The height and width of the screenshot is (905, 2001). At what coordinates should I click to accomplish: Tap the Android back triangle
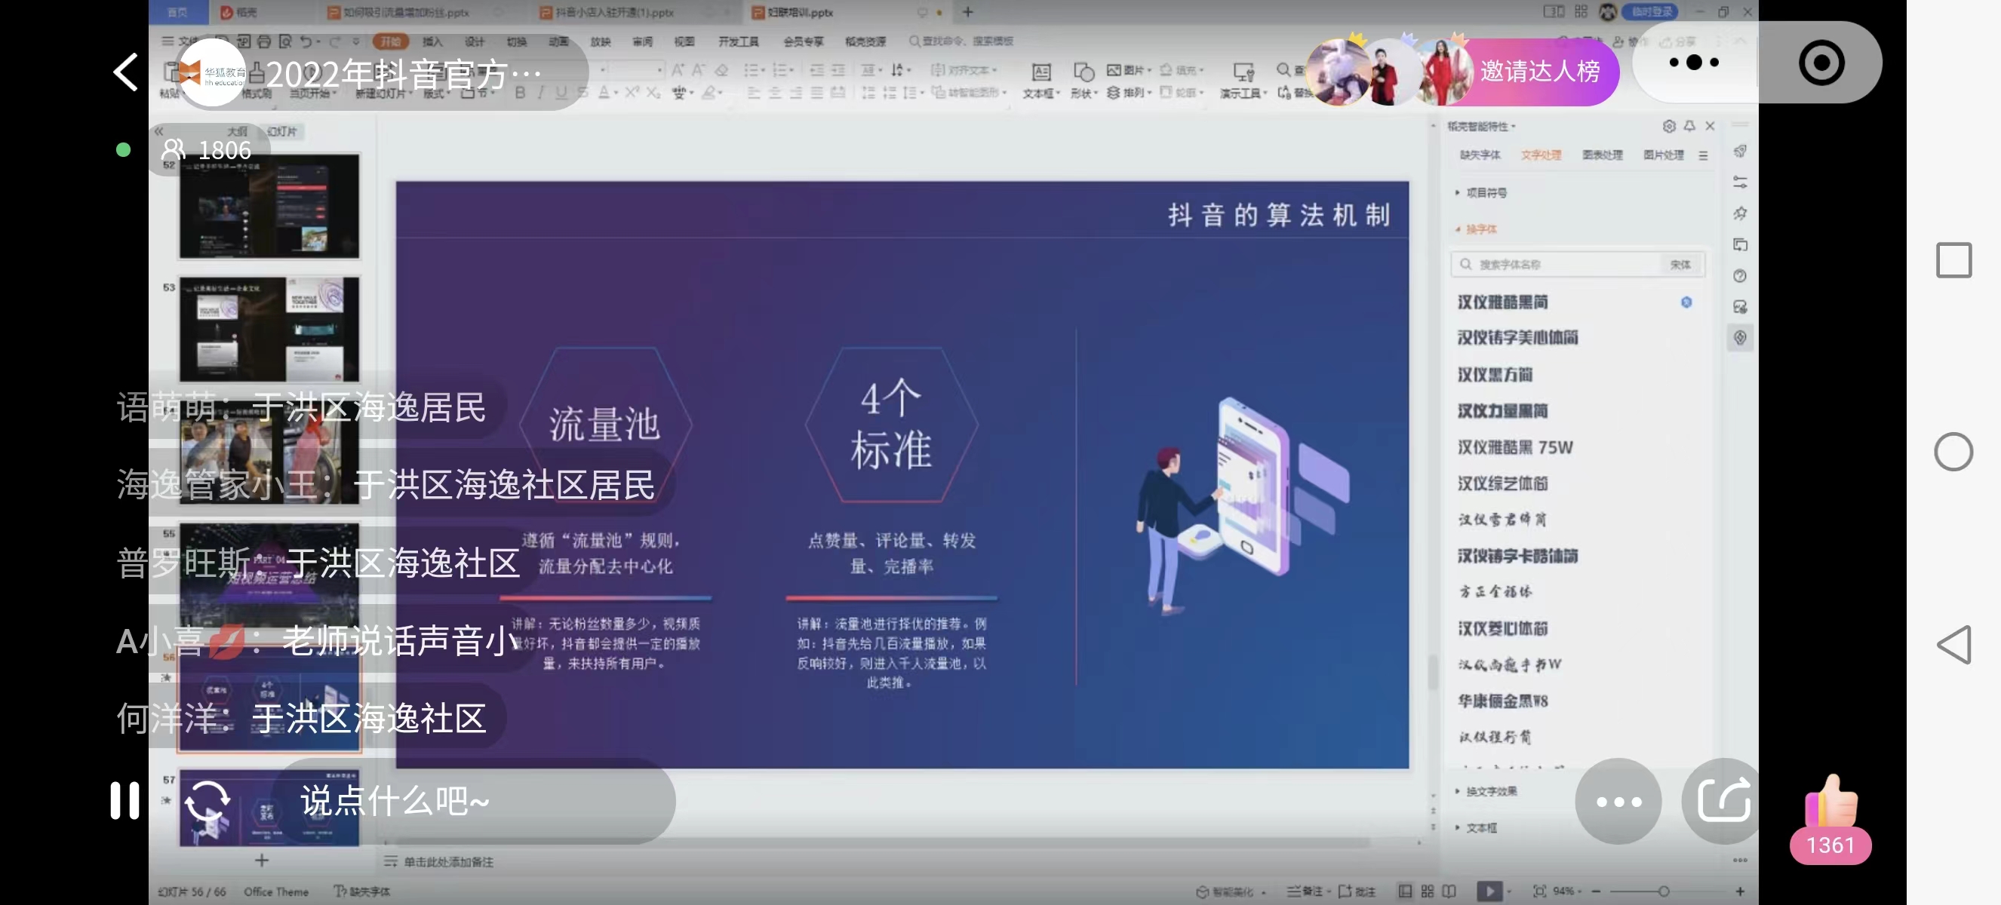coord(1953,644)
